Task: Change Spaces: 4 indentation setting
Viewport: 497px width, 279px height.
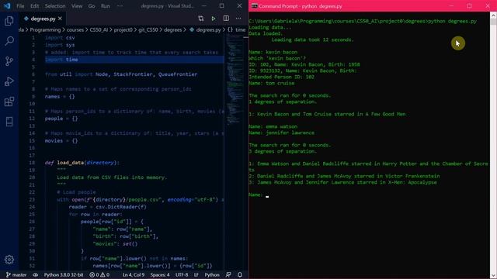Action: click(160, 274)
